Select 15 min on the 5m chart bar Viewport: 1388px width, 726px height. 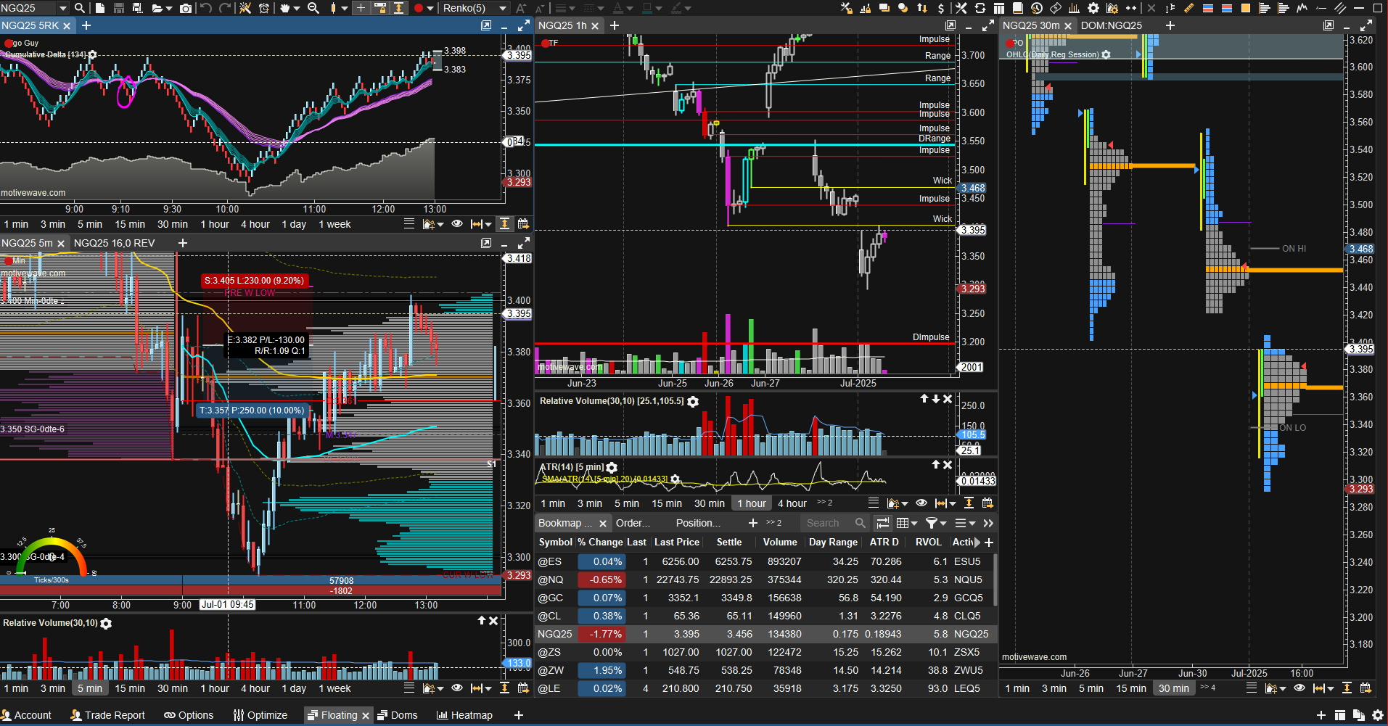[130, 688]
